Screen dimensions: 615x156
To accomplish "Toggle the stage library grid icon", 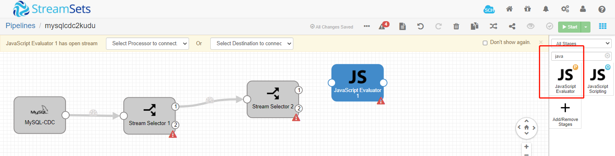I will click(602, 26).
